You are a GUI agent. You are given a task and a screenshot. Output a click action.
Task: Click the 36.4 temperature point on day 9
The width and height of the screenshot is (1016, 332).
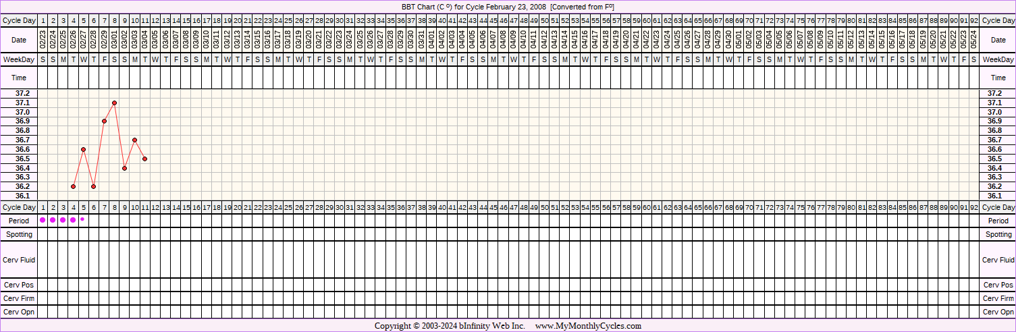(125, 168)
